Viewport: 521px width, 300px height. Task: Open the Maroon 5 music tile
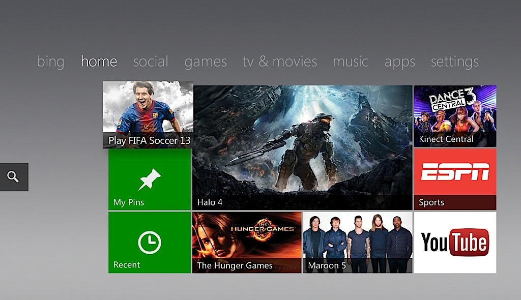pyautogui.click(x=358, y=243)
